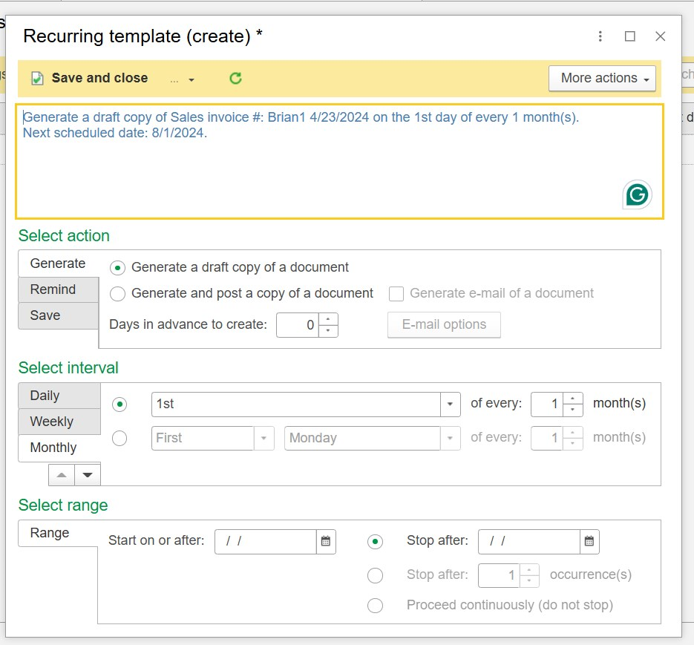
Task: Open the three-dot vertical menu icon
Action: pos(600,36)
